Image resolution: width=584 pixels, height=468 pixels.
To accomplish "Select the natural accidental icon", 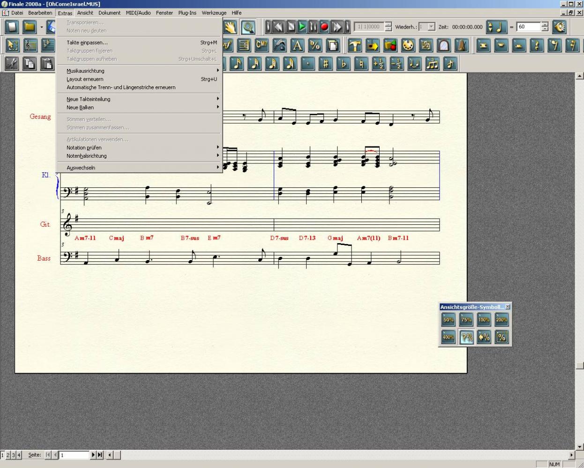I will pos(361,63).
